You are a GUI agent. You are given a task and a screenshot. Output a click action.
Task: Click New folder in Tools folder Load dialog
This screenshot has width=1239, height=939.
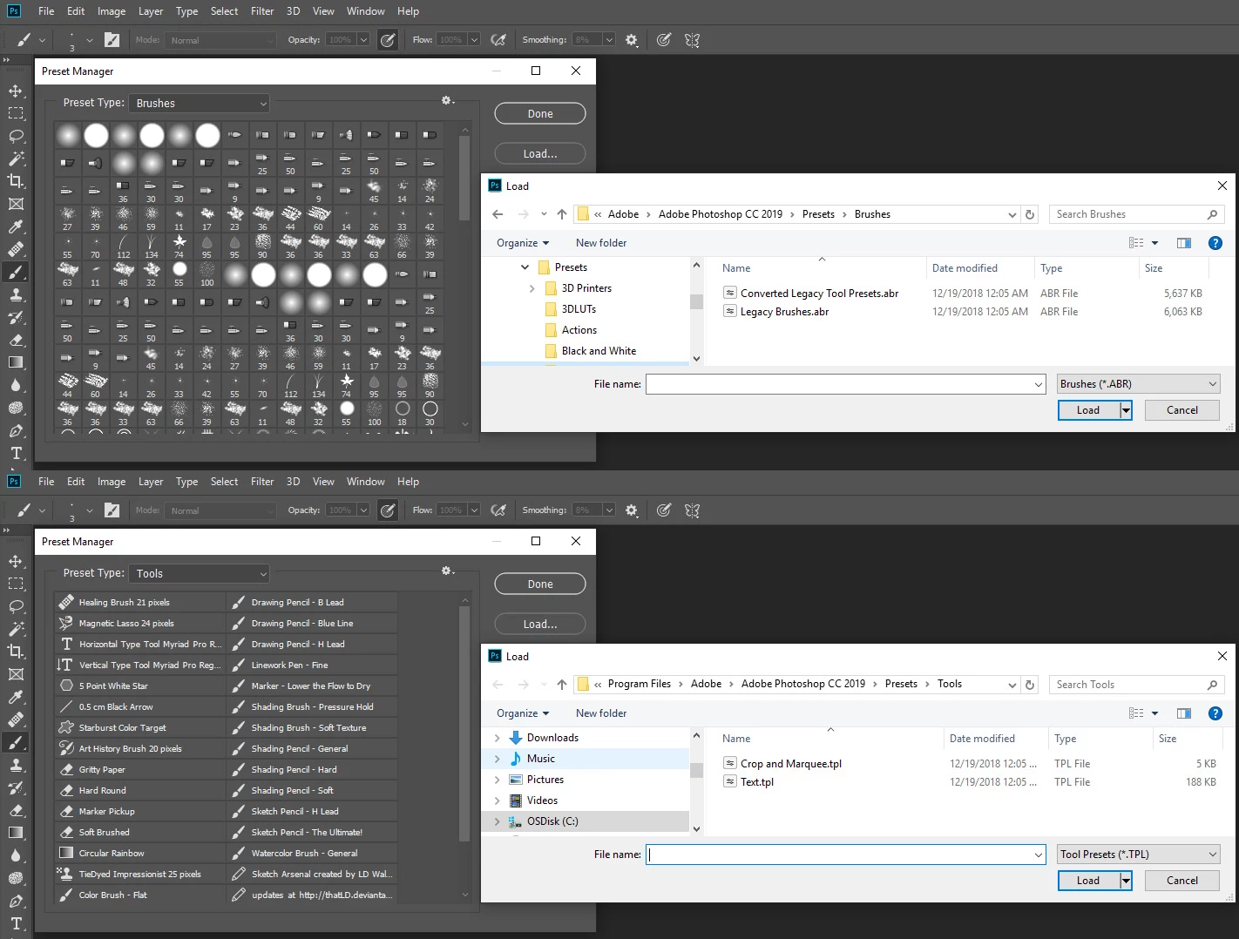coord(601,713)
